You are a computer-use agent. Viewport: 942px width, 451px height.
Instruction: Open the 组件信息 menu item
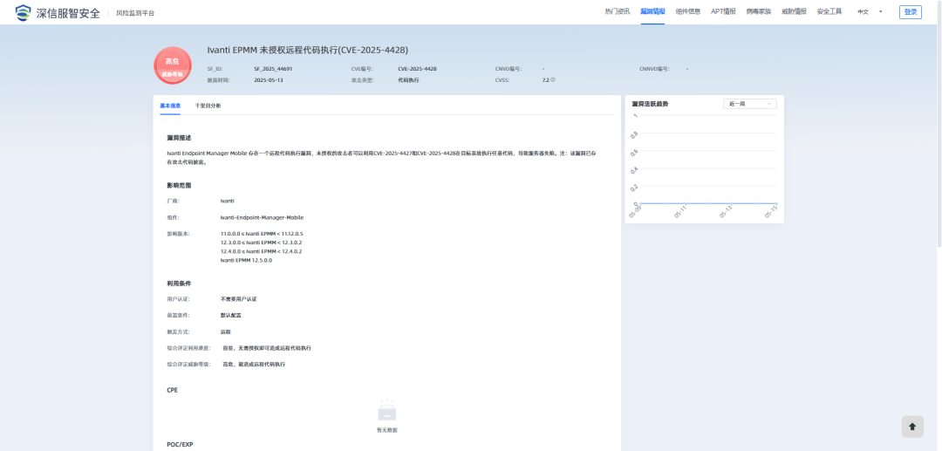click(688, 11)
